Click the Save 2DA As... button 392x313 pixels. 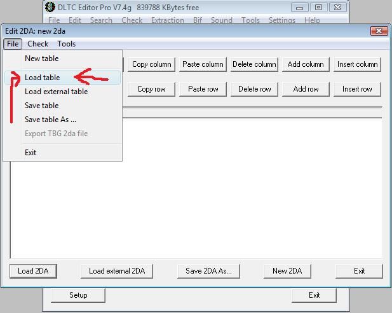click(x=208, y=271)
